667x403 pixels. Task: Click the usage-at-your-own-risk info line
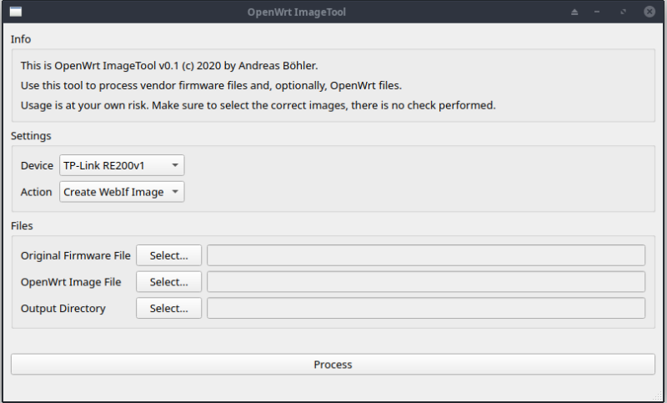click(258, 106)
